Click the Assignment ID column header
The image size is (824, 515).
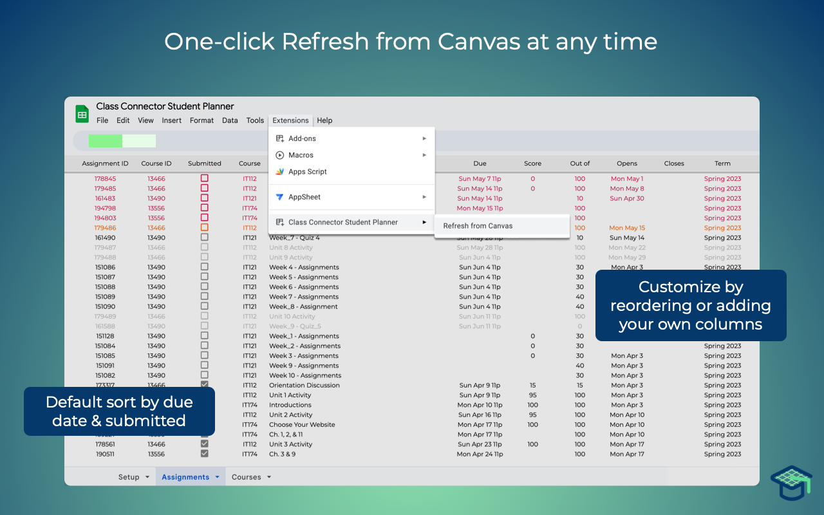[106, 164]
